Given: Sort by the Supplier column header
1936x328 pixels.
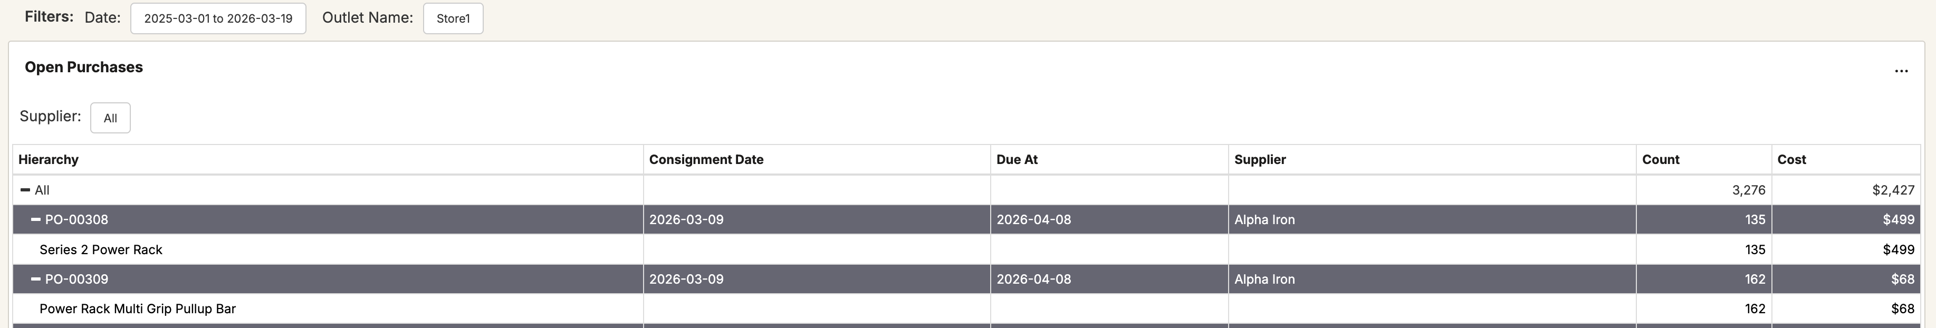Looking at the screenshot, I should (1260, 160).
